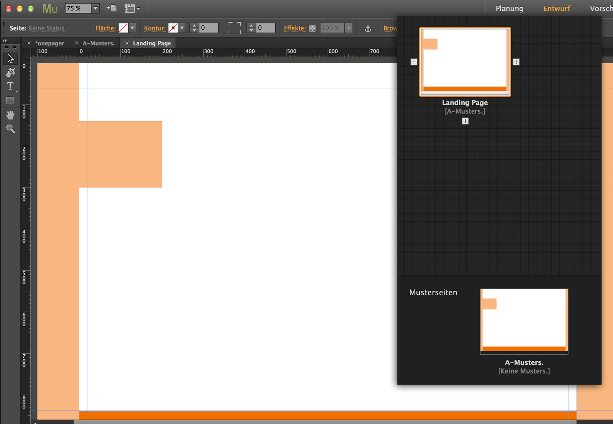Select the Hand tool
Viewport: 613px width, 424px height.
(10, 115)
